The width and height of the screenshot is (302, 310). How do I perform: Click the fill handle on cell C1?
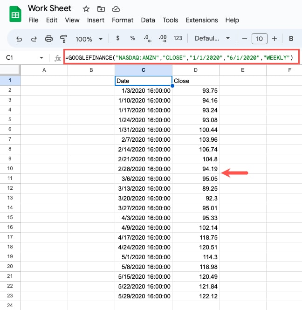tap(172, 86)
